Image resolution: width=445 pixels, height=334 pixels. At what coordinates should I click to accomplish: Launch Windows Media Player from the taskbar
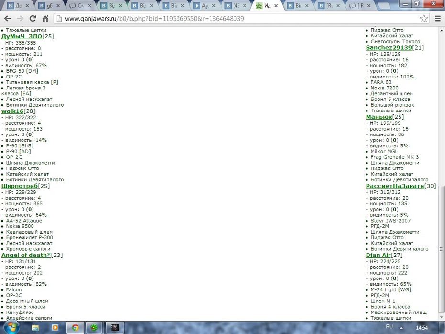coord(55,328)
